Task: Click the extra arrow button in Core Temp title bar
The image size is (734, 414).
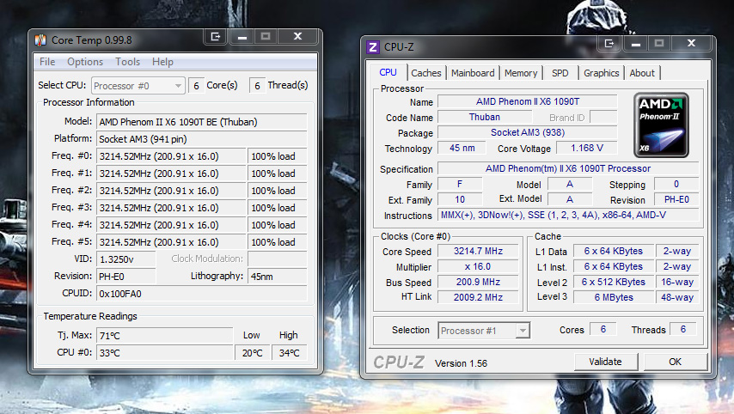Action: tap(216, 36)
